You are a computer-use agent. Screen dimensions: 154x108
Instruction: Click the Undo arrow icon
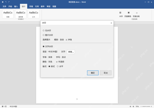(x=6, y=2)
